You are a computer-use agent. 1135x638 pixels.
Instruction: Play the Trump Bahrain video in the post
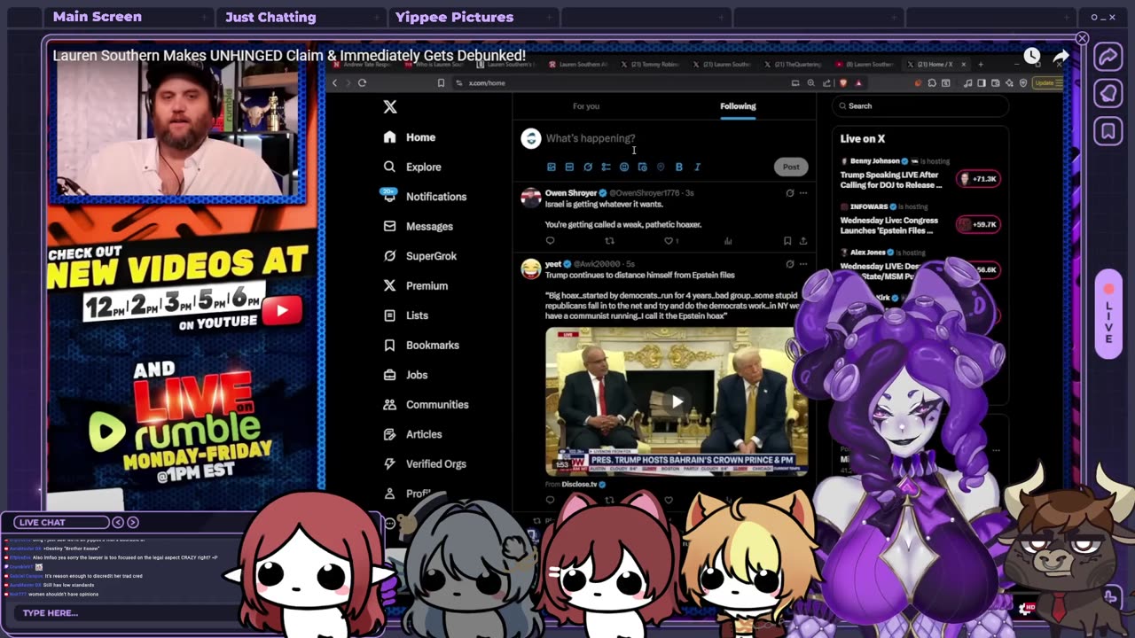(677, 401)
